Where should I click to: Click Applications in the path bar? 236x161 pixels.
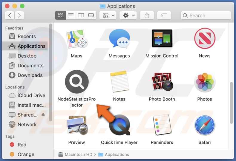[114, 154]
